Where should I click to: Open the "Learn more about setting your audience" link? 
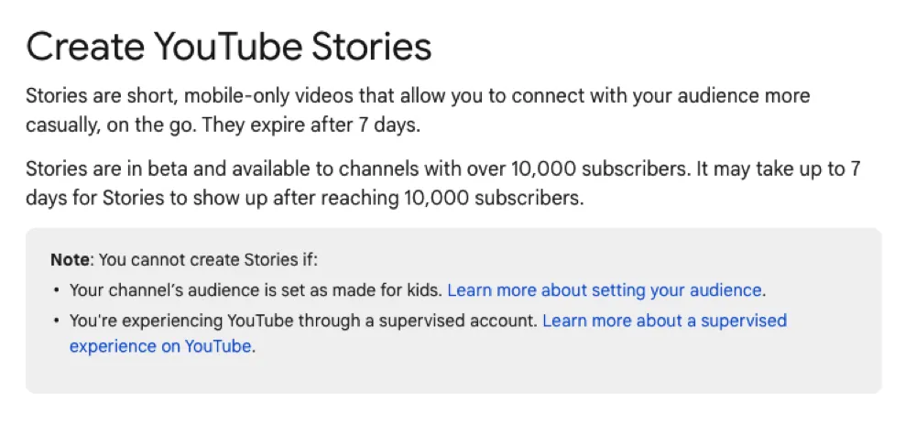pyautogui.click(x=605, y=290)
